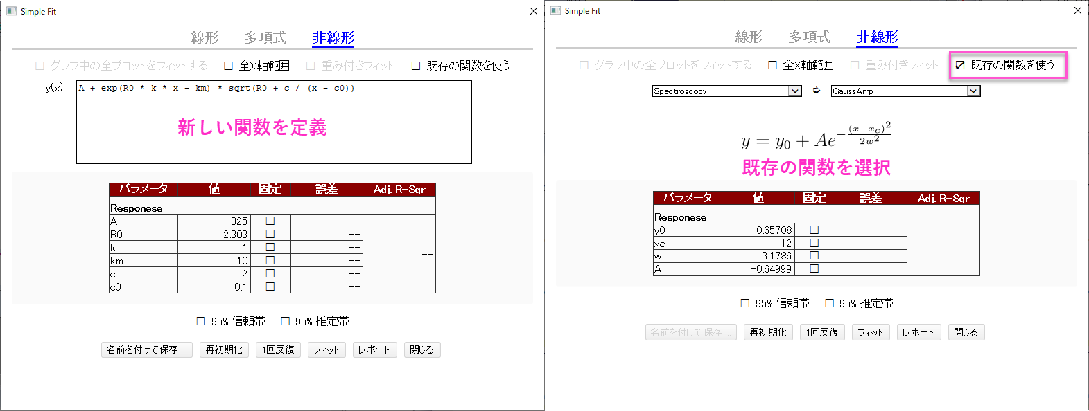Click Adj. R-Sqr header in left table

(399, 190)
